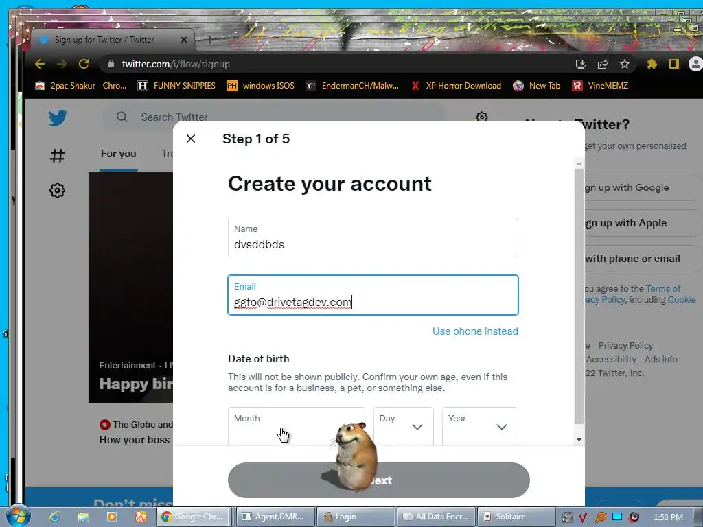Click the Twitter bird logo
703x527 pixels.
(x=58, y=117)
